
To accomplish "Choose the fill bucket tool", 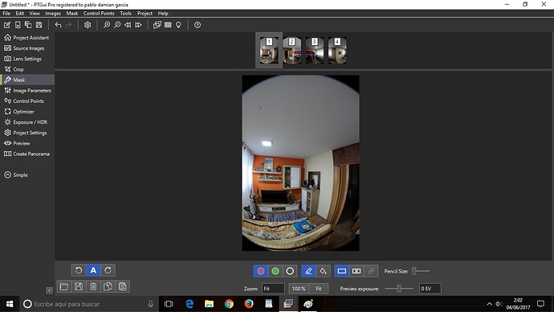I will (323, 271).
